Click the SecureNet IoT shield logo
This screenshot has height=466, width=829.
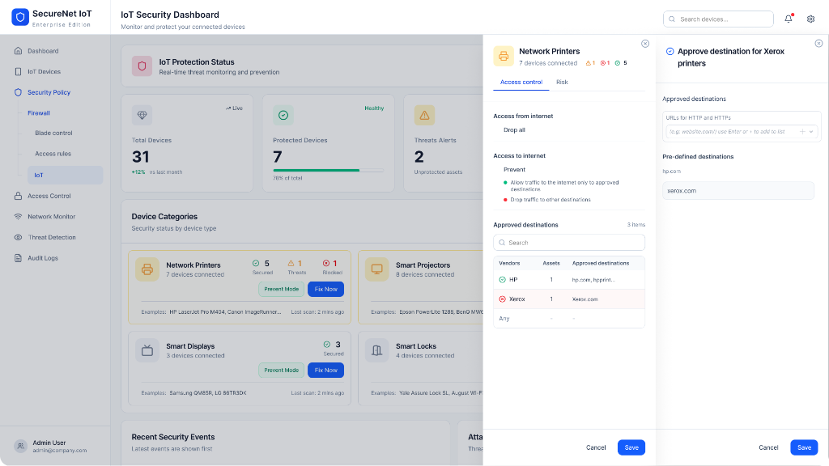(x=20, y=18)
